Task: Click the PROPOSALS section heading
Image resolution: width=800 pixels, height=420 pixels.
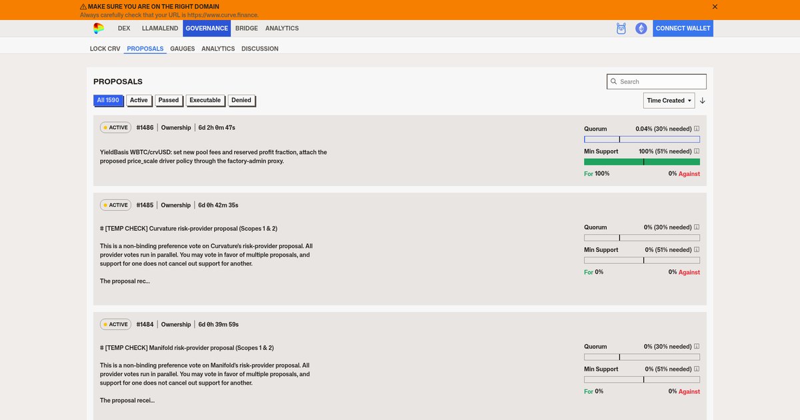Action: point(118,81)
